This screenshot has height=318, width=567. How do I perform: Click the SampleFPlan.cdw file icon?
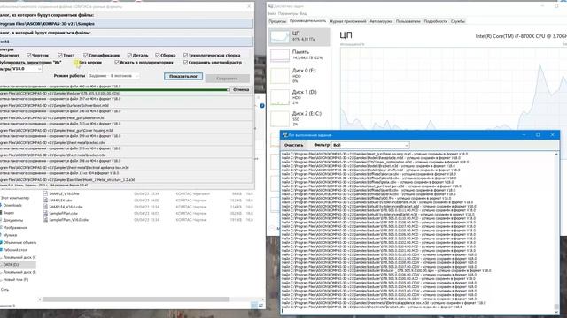(x=45, y=213)
